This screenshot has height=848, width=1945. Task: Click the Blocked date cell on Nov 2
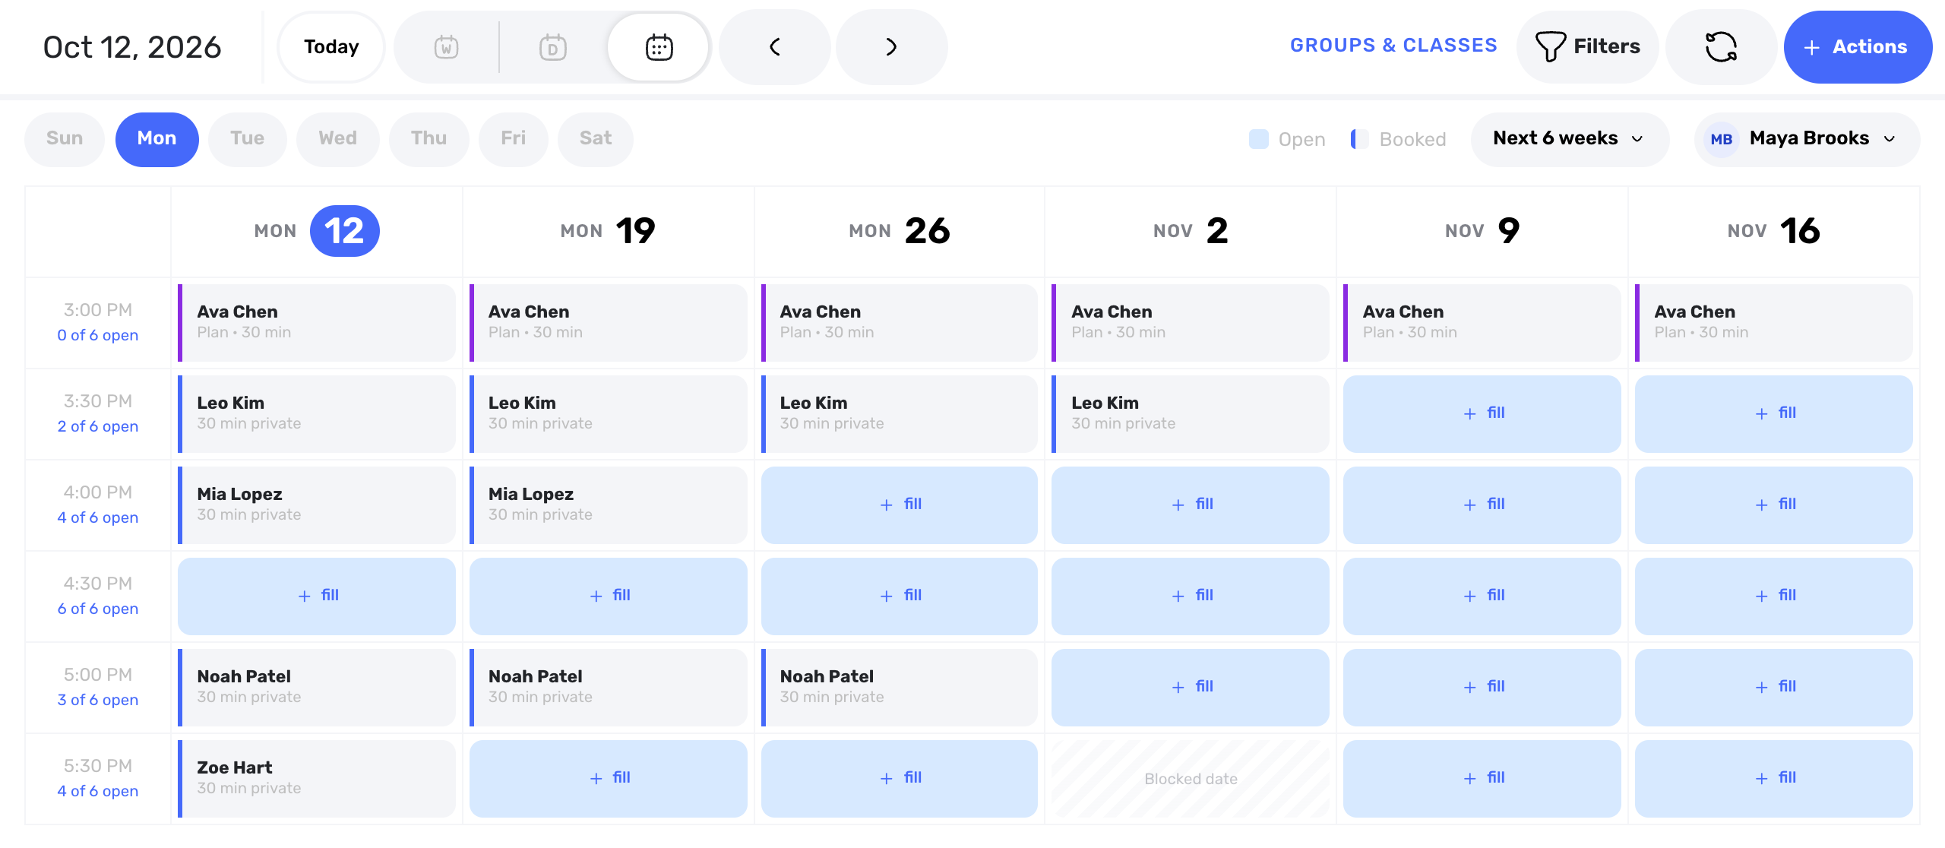click(1191, 779)
